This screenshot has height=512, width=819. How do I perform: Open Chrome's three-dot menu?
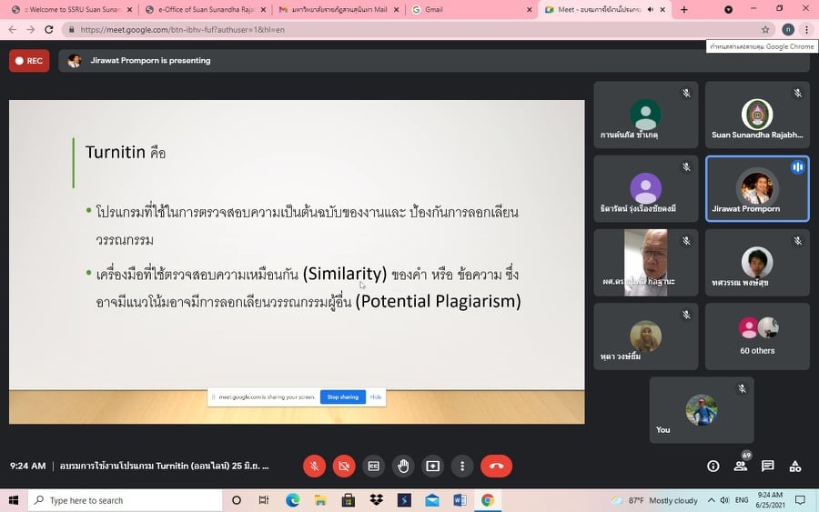tap(806, 29)
